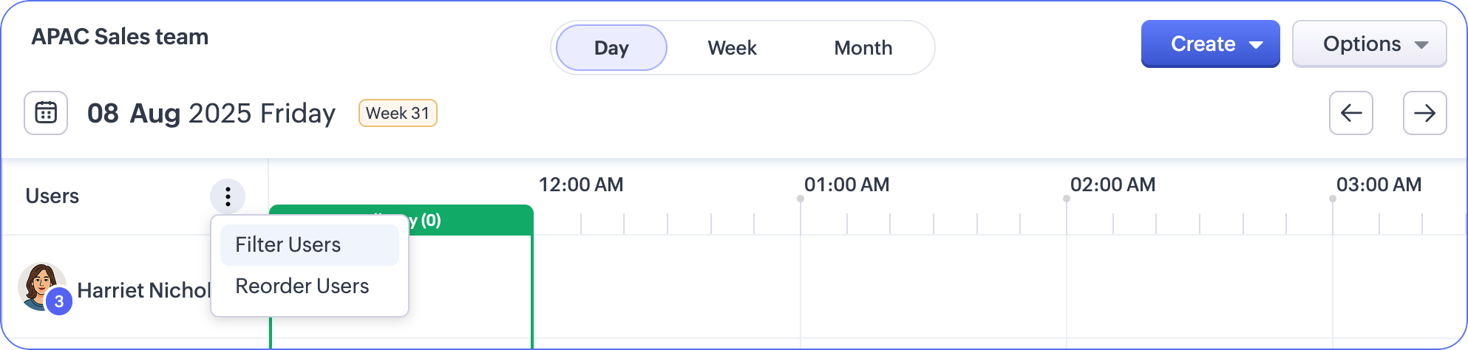Viewport: 1468px width, 350px height.
Task: Open the Options dropdown
Action: coord(1369,44)
